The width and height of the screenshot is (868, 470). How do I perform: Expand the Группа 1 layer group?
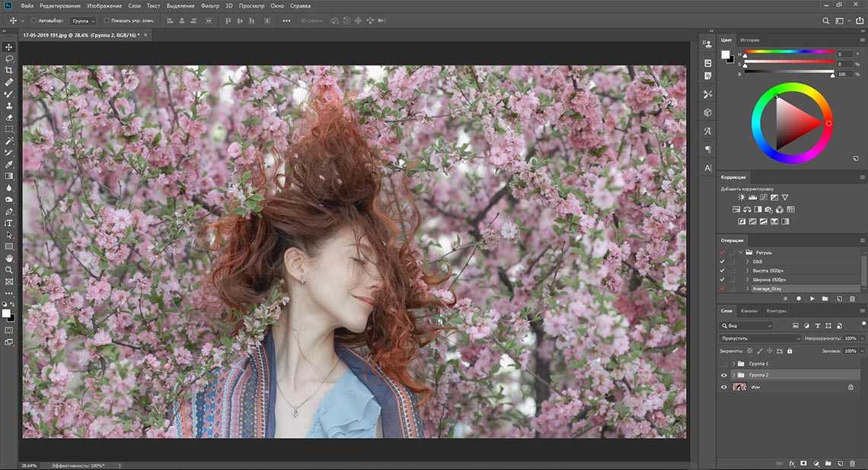733,364
